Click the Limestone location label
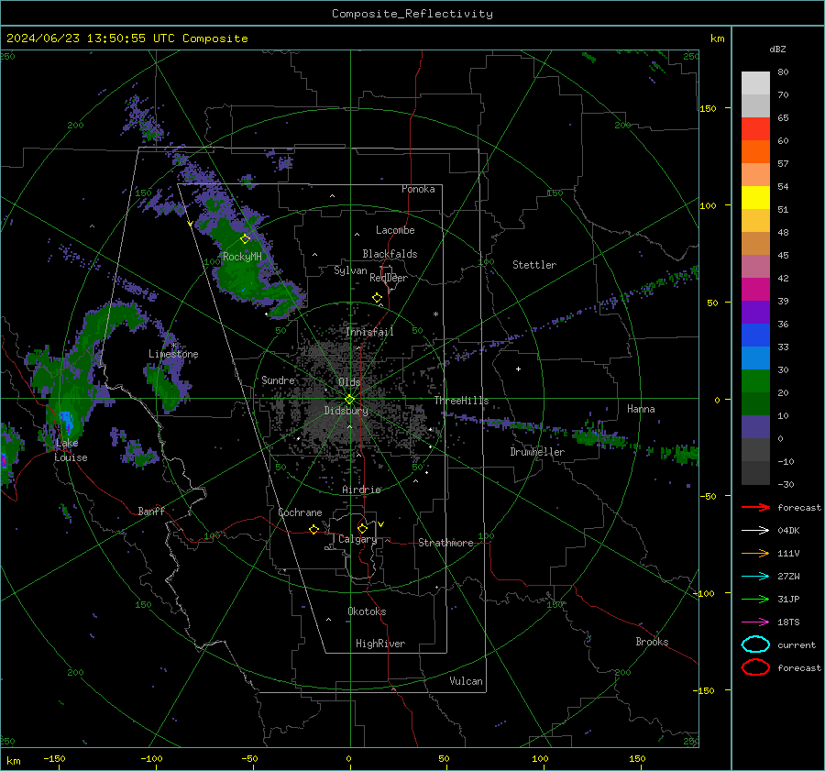 (173, 354)
